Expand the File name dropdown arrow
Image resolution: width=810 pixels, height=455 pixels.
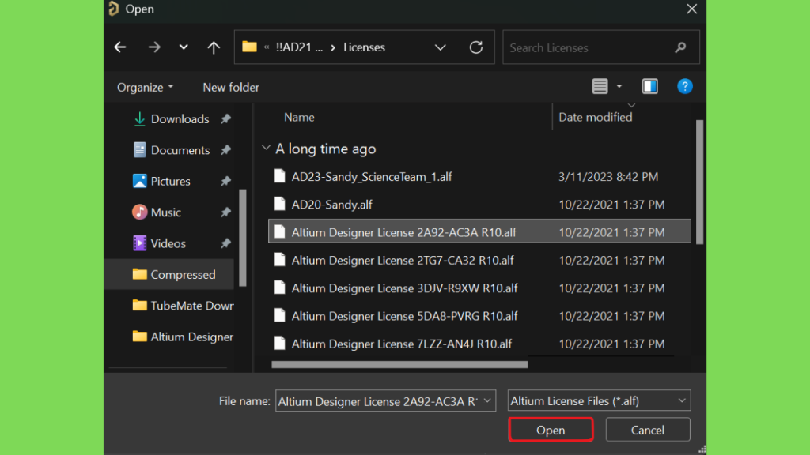click(487, 400)
